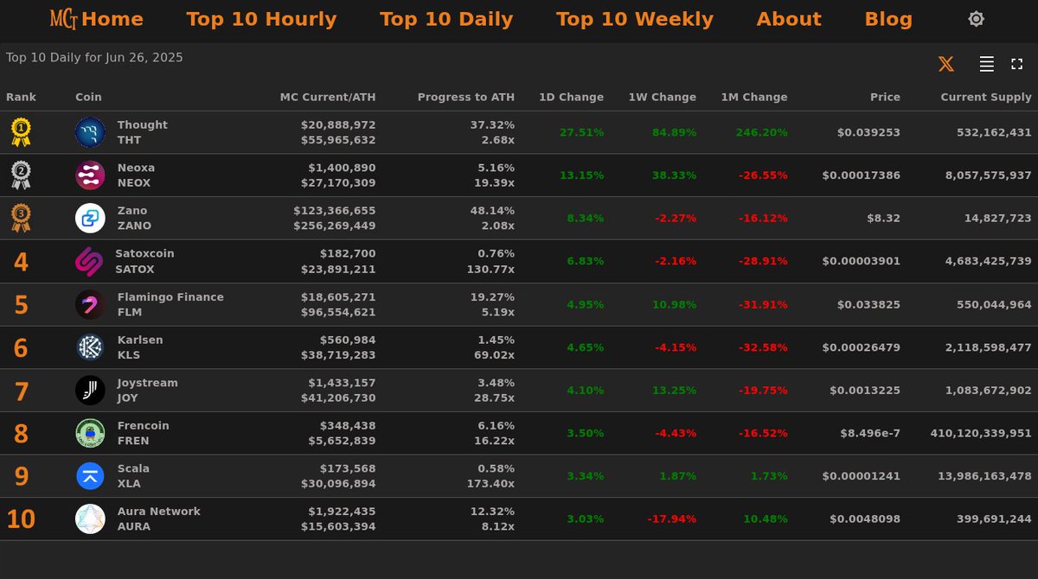Sort by Coin column header
The width and height of the screenshot is (1038, 579).
[x=88, y=97]
